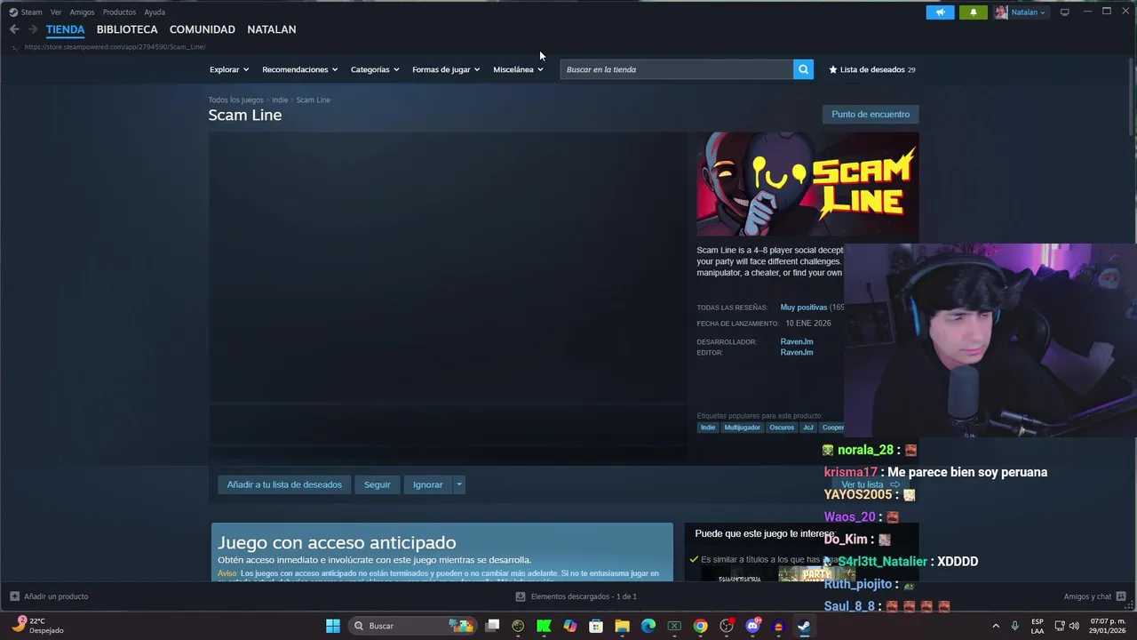This screenshot has width=1137, height=640.
Task: Open the downloads manager Elementos descargados
Action: (576, 596)
